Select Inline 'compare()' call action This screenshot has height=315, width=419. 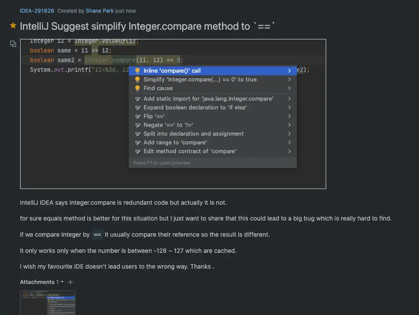click(213, 71)
